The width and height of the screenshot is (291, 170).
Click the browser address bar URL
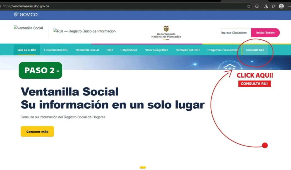[x=26, y=6]
